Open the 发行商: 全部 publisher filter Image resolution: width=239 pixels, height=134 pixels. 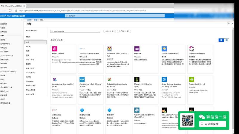tap(124, 31)
